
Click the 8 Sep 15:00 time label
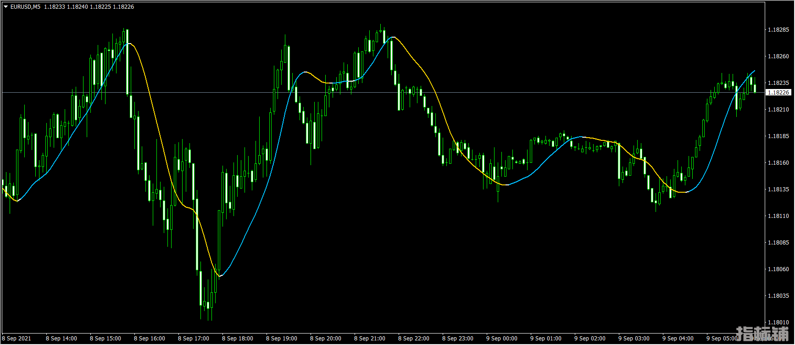(x=106, y=339)
